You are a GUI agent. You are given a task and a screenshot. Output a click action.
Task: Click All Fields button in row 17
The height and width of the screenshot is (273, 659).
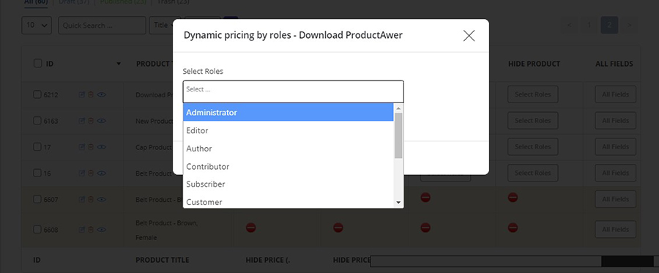point(615,146)
